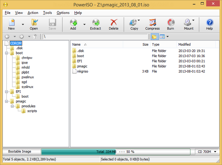
Task: Click the view mode icon
Action: (x=162, y=37)
